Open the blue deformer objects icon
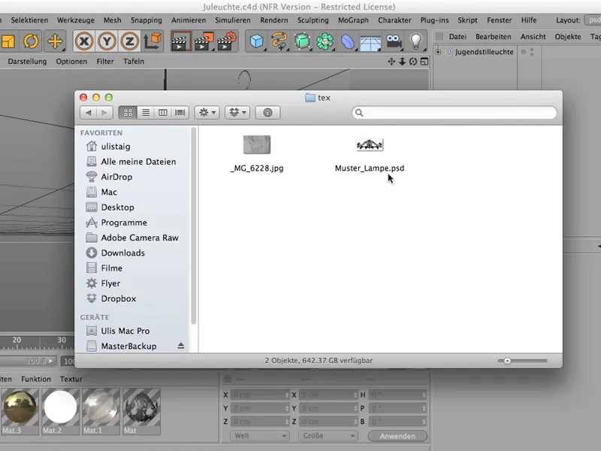 click(348, 41)
